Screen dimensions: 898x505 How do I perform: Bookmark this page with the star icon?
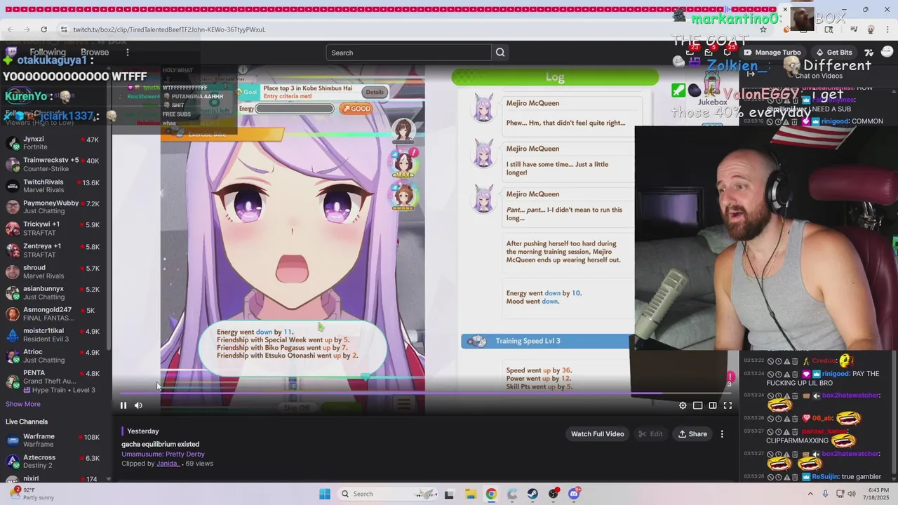pos(763,29)
